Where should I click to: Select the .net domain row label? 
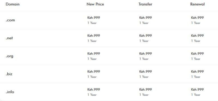click(9, 38)
